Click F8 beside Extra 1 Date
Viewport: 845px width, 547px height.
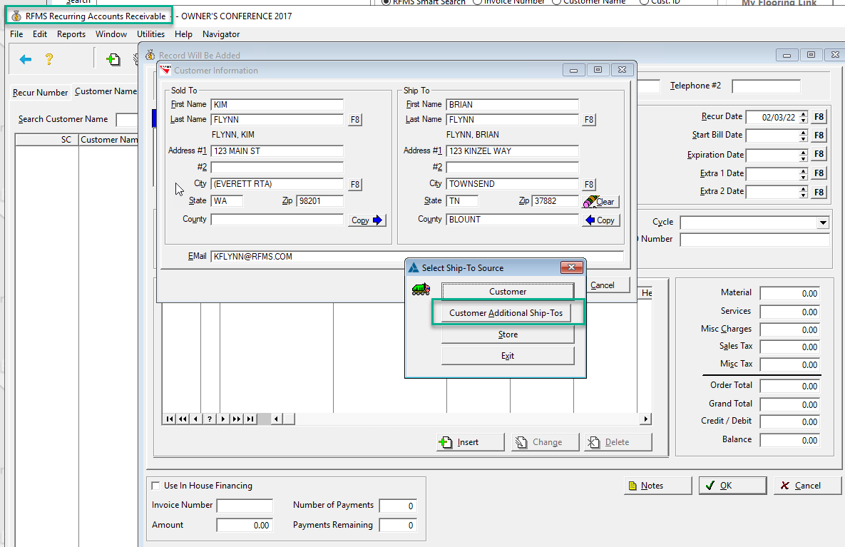click(819, 173)
